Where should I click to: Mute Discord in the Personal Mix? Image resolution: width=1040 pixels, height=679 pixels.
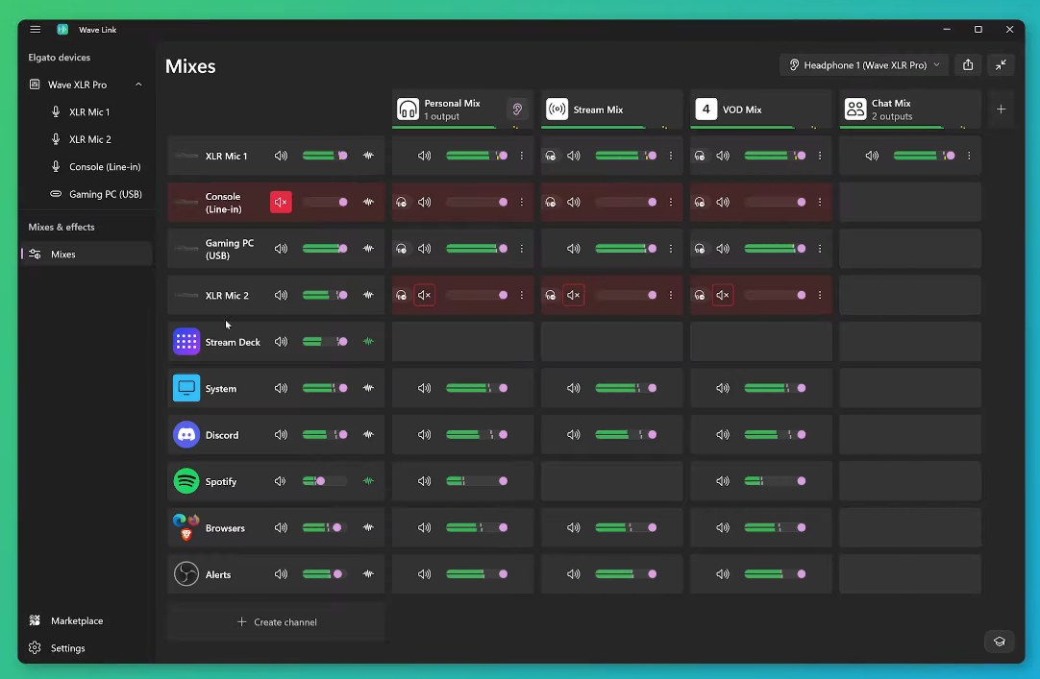424,434
